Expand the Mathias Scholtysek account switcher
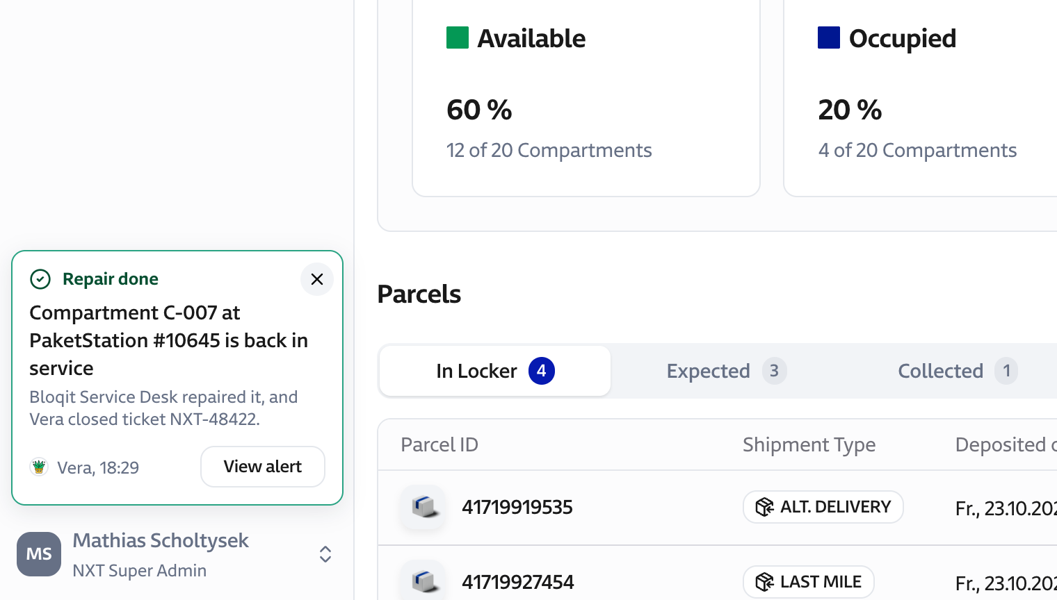Screen dimensions: 1057x600 click(x=325, y=554)
